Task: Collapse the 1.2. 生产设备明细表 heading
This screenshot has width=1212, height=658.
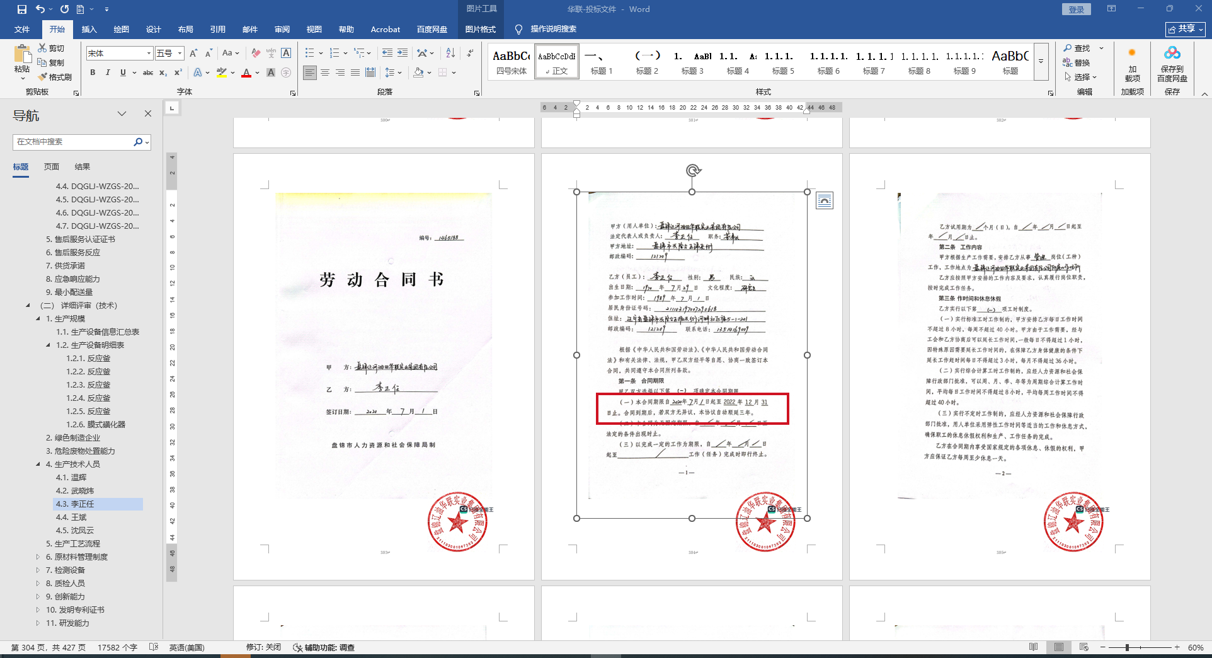Action: pyautogui.click(x=49, y=345)
